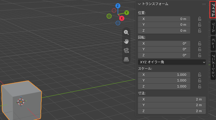Click the panel drag-handle dots icon
The height and width of the screenshot is (120, 216).
(x=204, y=4)
